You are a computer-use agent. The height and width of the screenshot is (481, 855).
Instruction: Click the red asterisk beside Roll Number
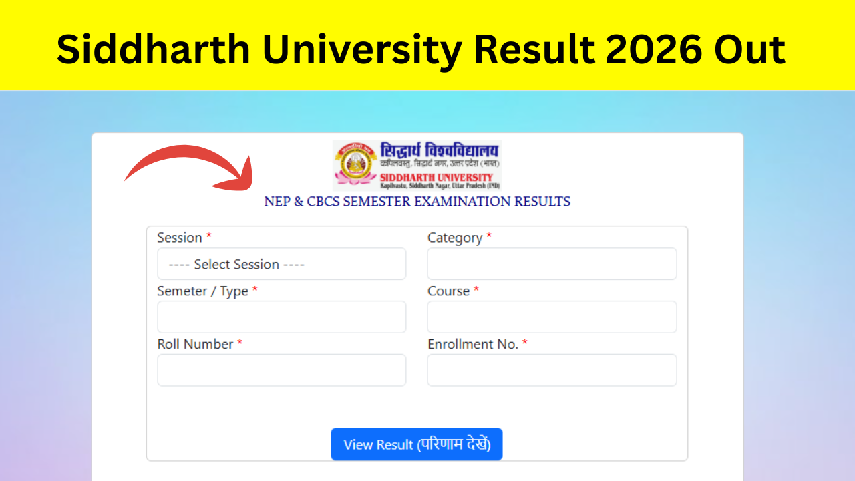239,343
